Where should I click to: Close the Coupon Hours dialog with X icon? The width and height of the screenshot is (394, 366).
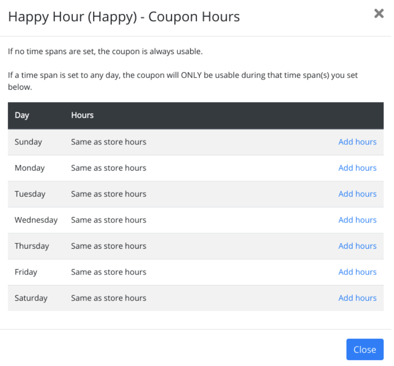379,13
